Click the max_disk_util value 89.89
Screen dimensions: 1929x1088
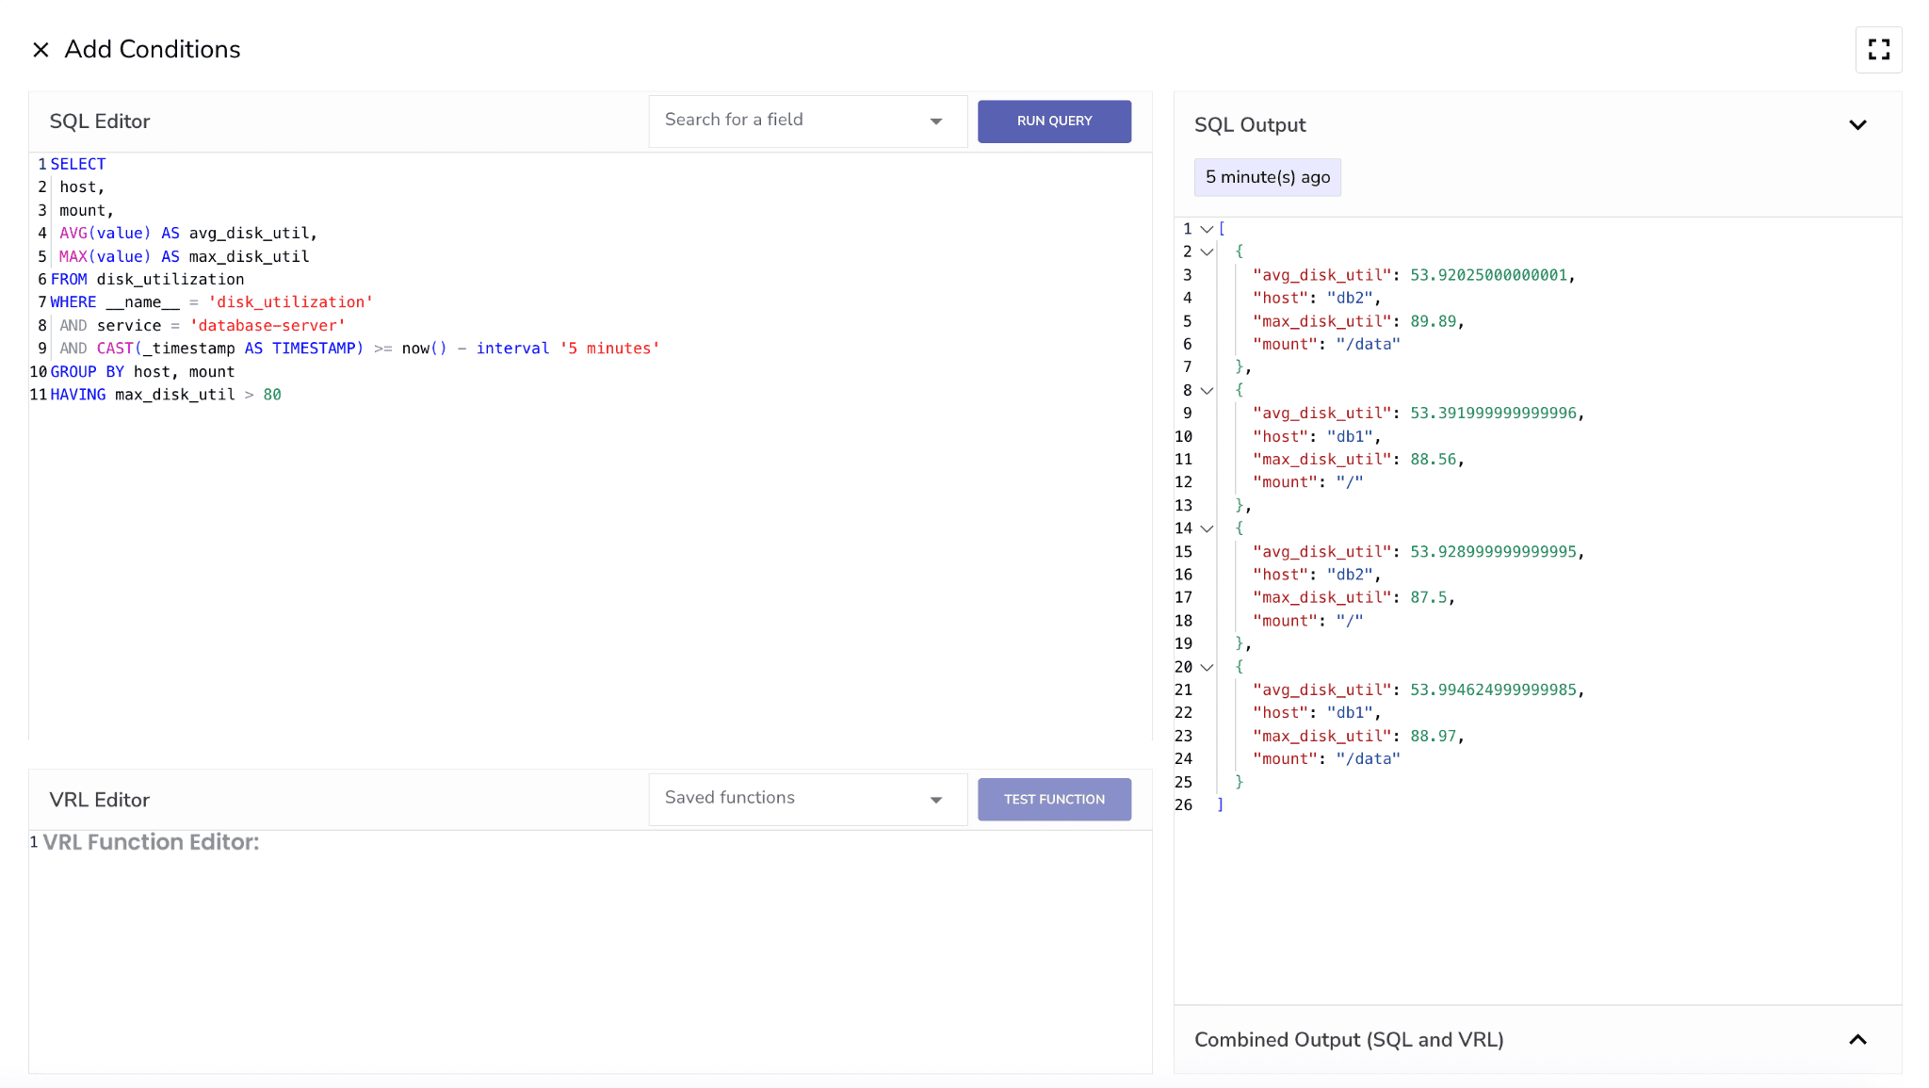point(1433,322)
